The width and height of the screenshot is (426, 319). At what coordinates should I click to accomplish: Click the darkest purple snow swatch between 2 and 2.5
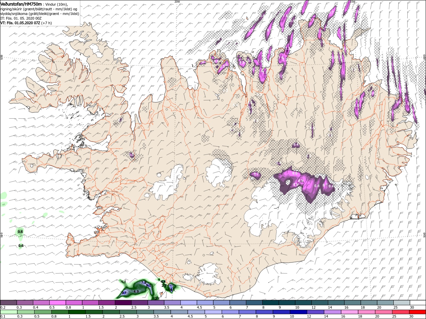[x=123, y=303]
